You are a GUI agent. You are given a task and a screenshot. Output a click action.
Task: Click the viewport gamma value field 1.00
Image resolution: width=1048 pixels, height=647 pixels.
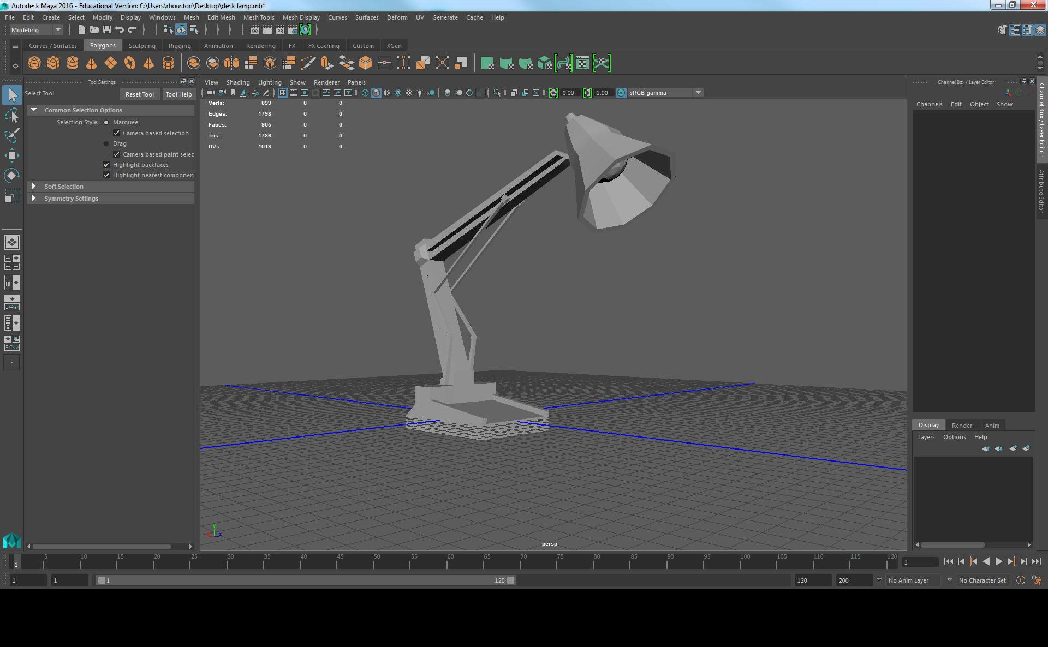(x=603, y=93)
